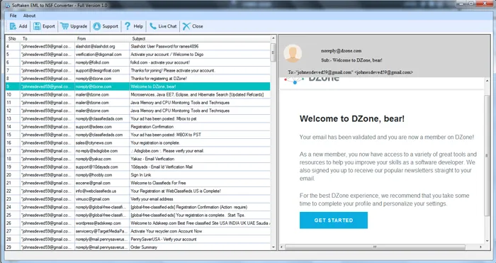Screen dimensions: 496x263
Task: Select email from info@webclassifieds.us
Action: [138, 191]
